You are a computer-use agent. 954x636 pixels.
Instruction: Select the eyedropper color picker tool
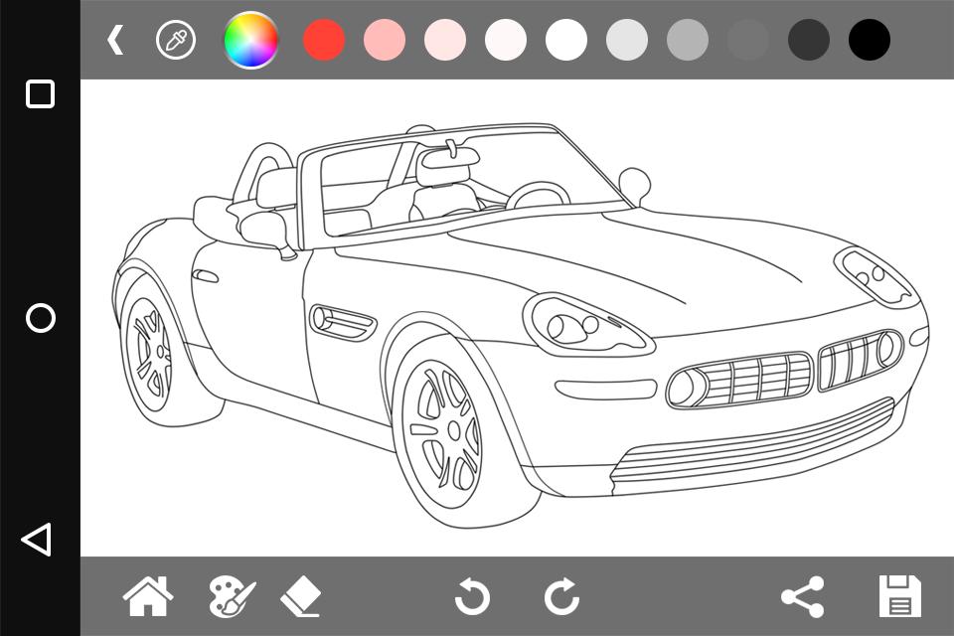coord(176,40)
